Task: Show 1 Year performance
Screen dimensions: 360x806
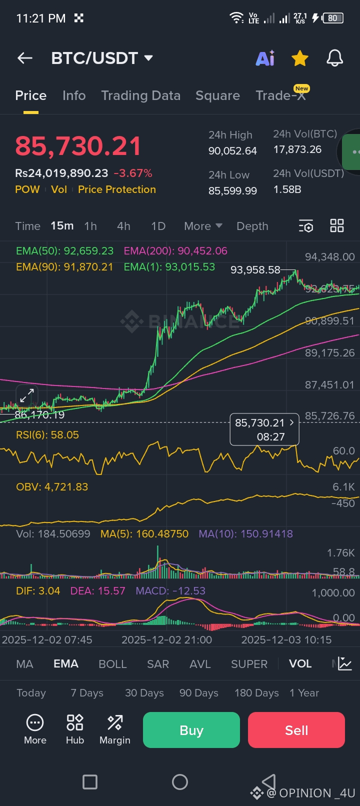Action: click(304, 693)
